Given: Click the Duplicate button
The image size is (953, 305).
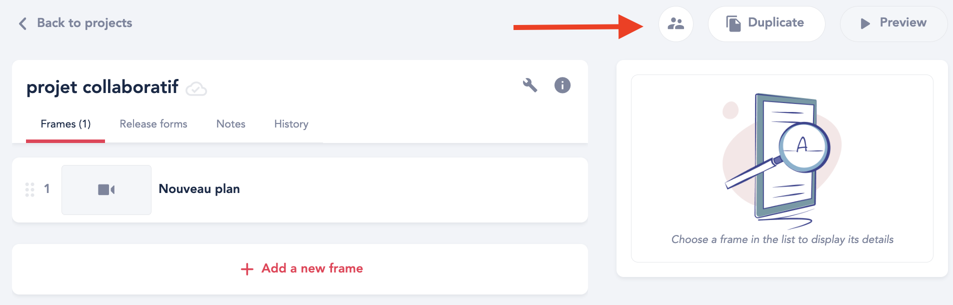Looking at the screenshot, I should pyautogui.click(x=766, y=23).
